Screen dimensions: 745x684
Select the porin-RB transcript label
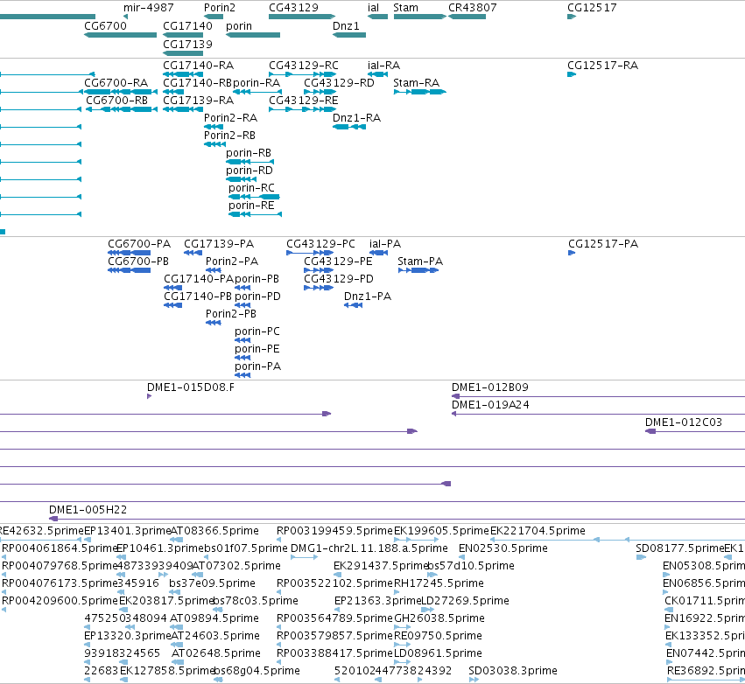click(249, 153)
